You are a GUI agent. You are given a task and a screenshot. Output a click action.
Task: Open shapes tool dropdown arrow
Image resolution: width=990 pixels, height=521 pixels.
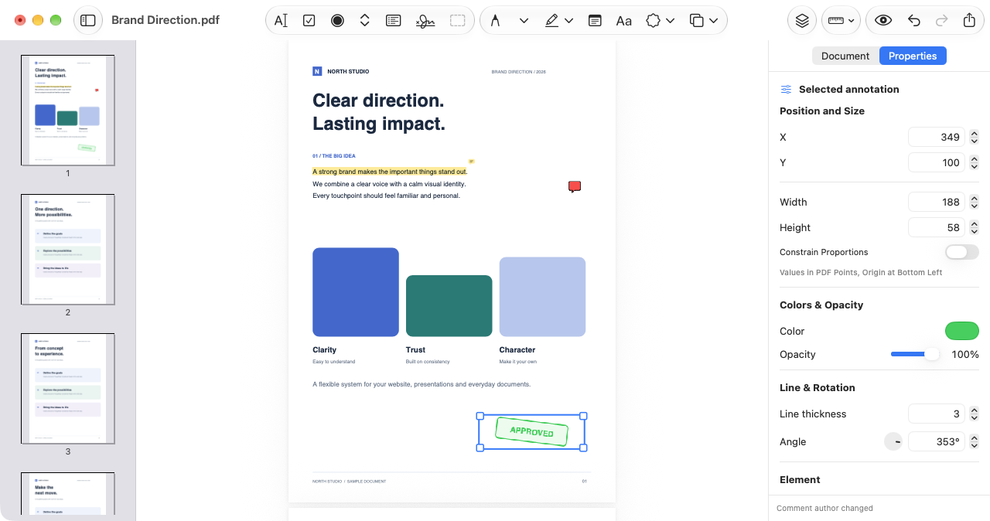670,21
